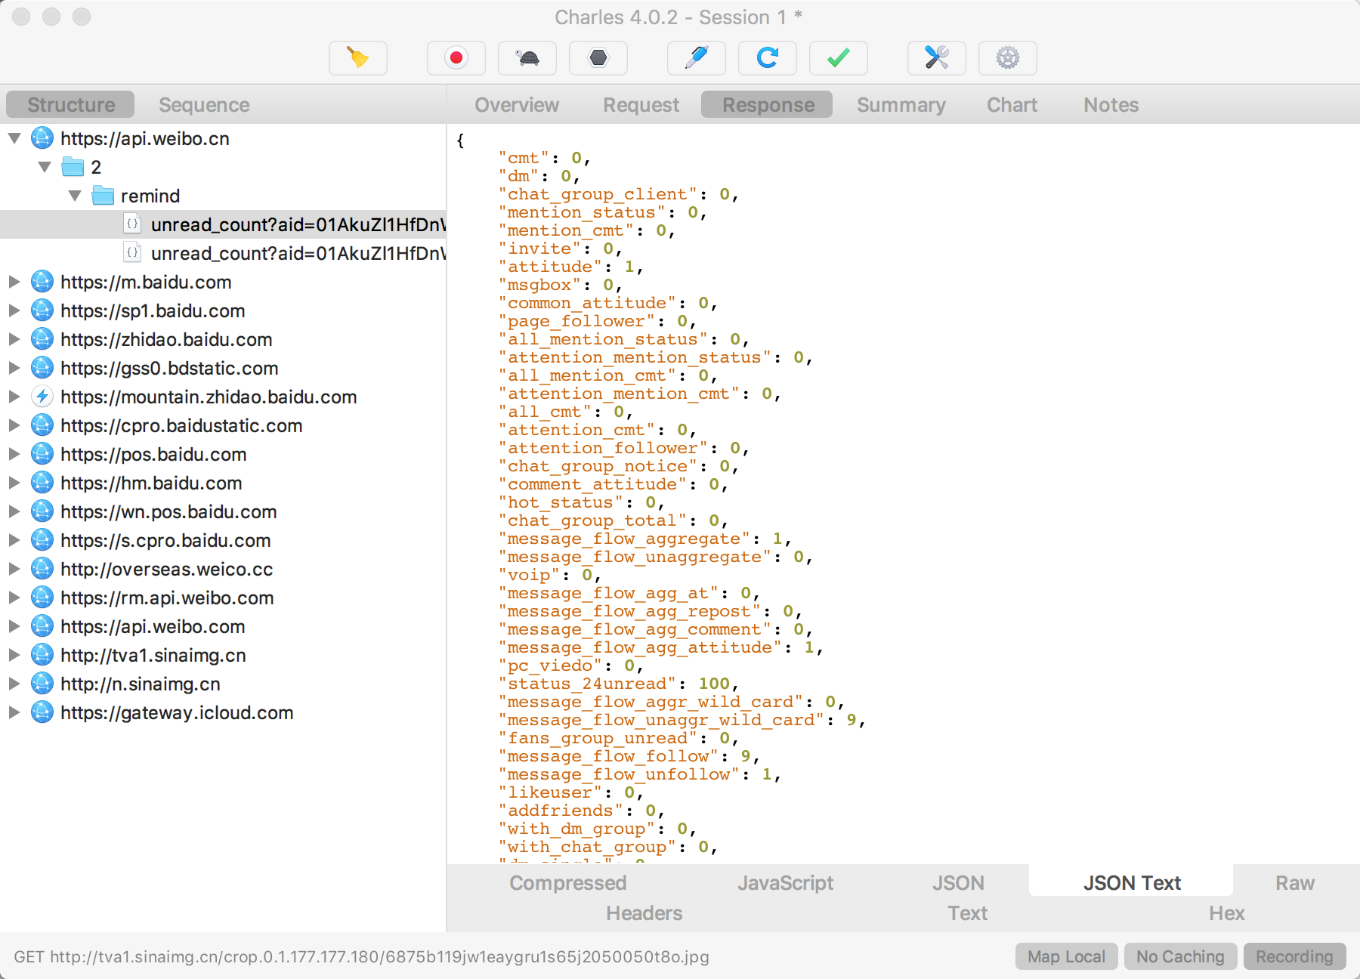Collapse the https://api.weibo.cn host node
1360x979 pixels.
14,138
